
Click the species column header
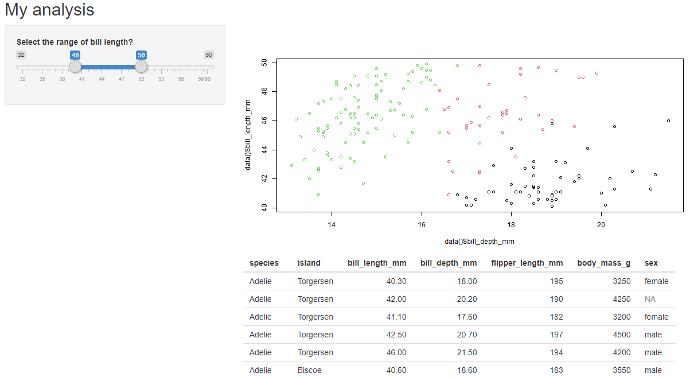264,263
